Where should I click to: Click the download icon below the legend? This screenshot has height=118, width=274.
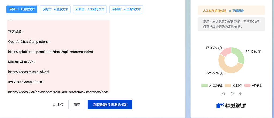(241, 94)
